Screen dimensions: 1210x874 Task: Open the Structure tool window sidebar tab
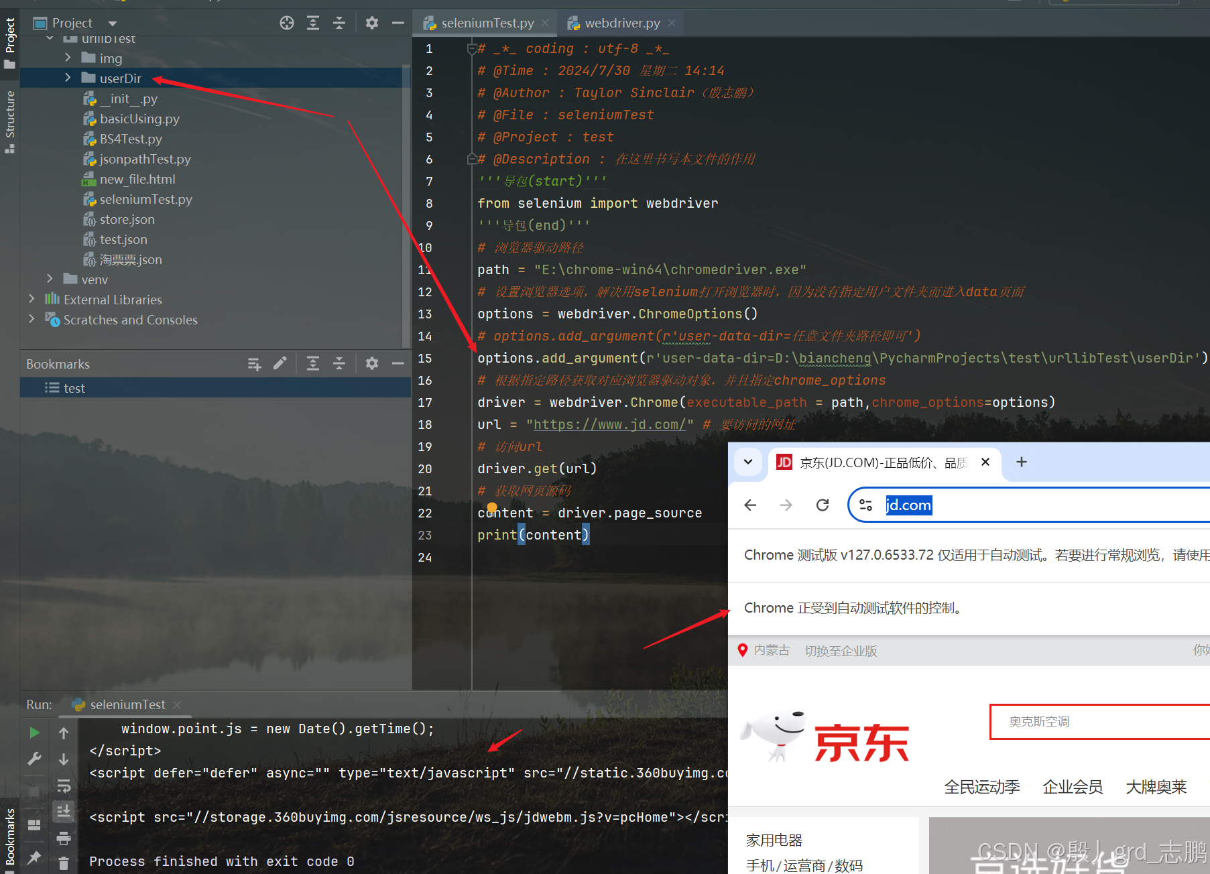9,121
